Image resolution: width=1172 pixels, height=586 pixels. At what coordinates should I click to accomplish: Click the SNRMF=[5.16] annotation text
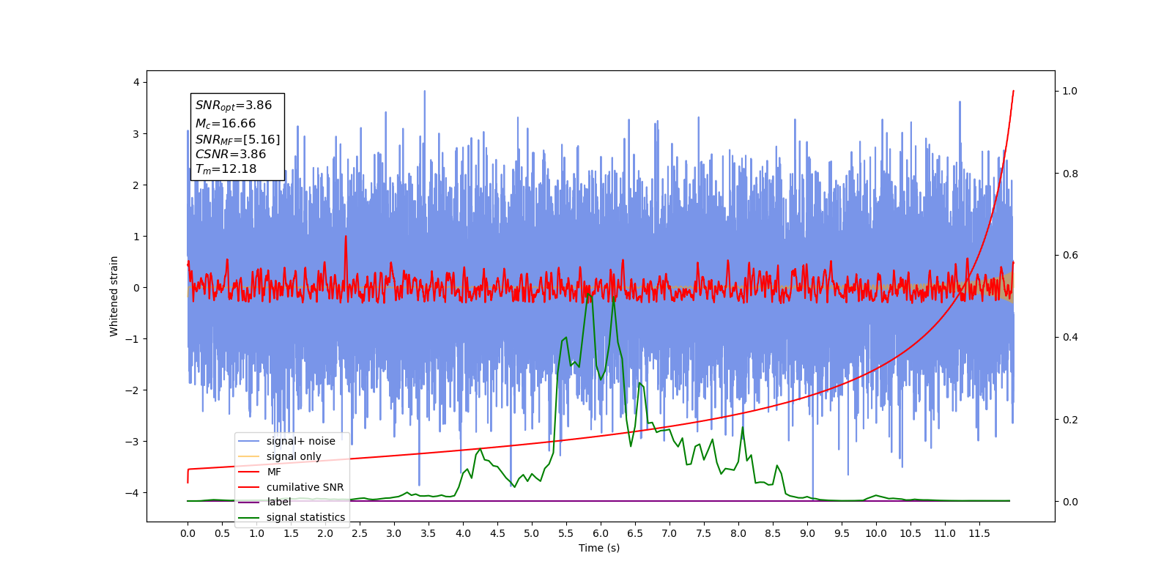(237, 139)
